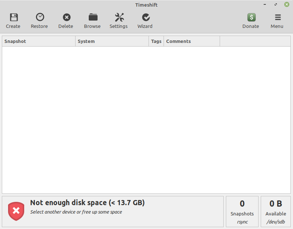Click the Tags column header

(156, 41)
